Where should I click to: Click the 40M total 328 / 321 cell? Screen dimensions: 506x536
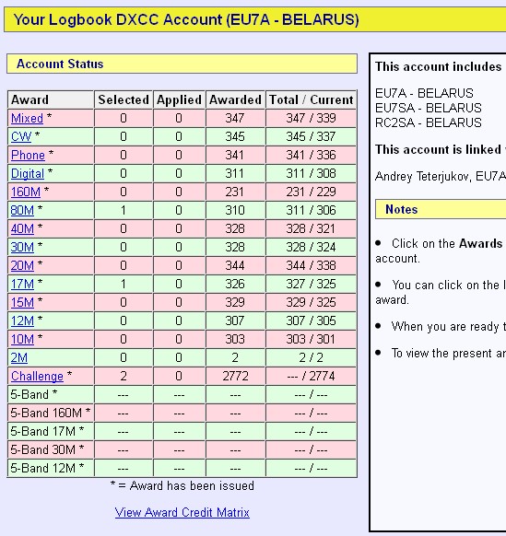311,228
